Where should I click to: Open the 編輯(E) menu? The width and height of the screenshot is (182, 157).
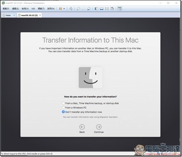coord(15,9)
